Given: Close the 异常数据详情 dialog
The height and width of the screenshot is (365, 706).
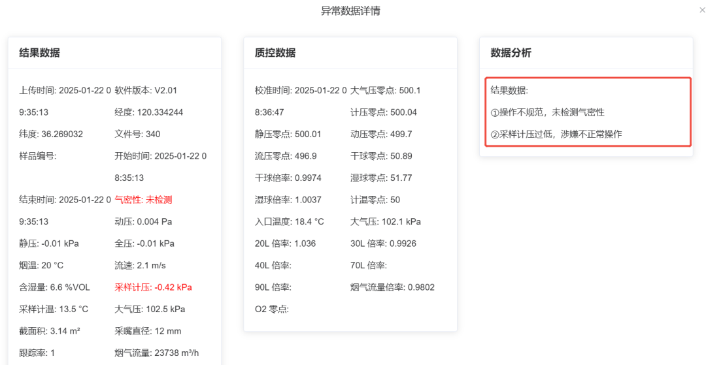Looking at the screenshot, I should [703, 9].
